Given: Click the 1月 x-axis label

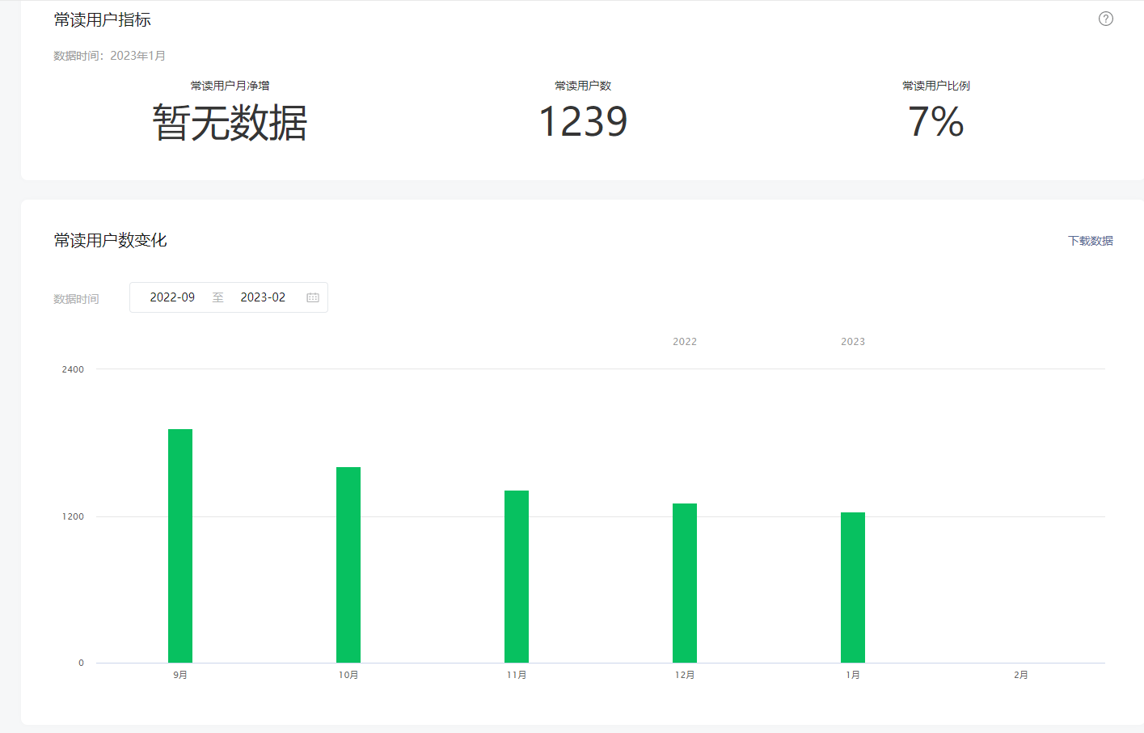Looking at the screenshot, I should tap(853, 675).
